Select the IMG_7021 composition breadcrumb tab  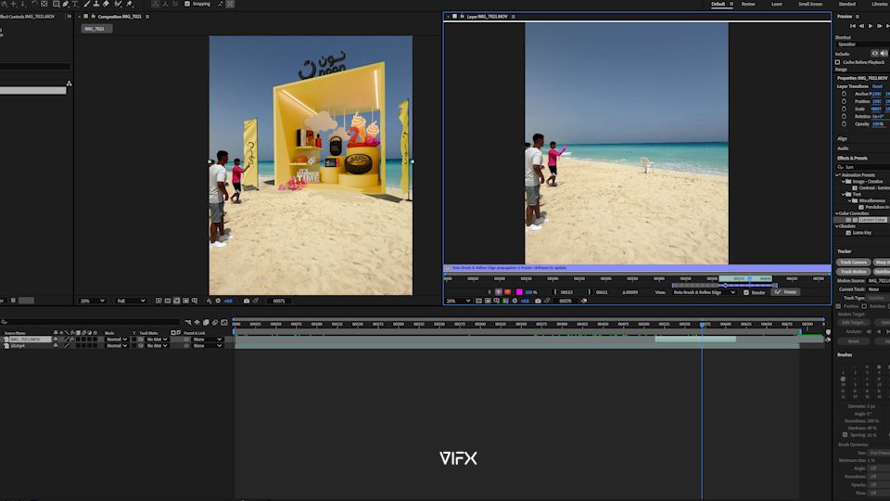[95, 29]
